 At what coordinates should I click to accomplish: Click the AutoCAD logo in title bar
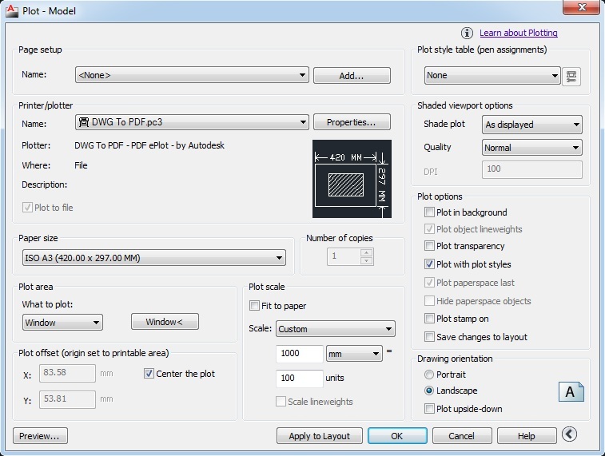11,11
